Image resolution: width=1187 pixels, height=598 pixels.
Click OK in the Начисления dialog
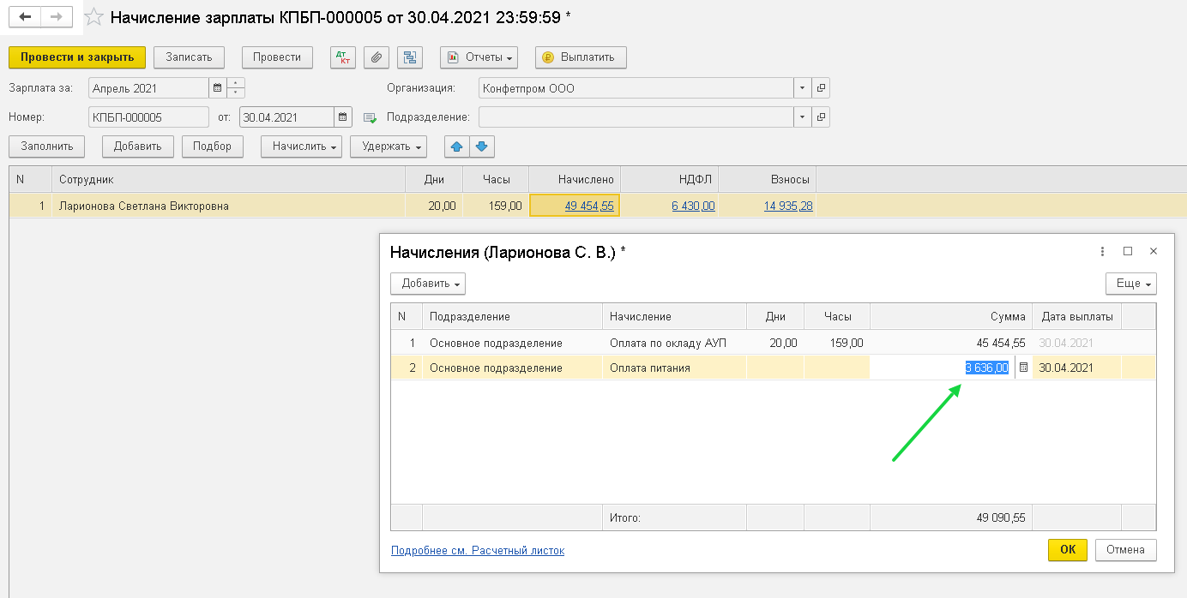(1067, 550)
